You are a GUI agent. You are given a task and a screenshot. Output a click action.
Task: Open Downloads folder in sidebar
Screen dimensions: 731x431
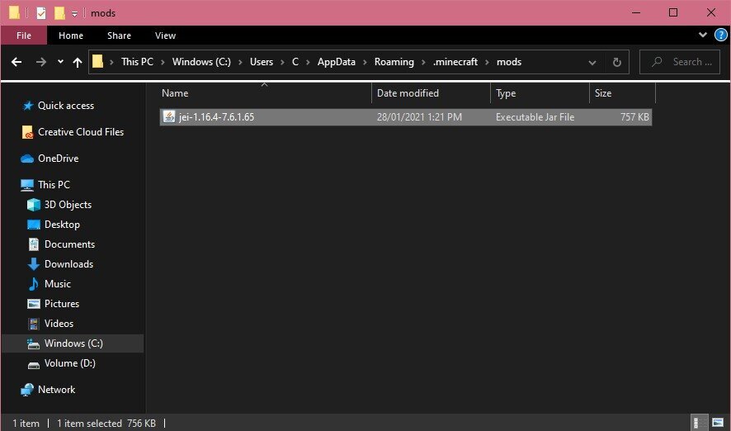pyautogui.click(x=68, y=264)
